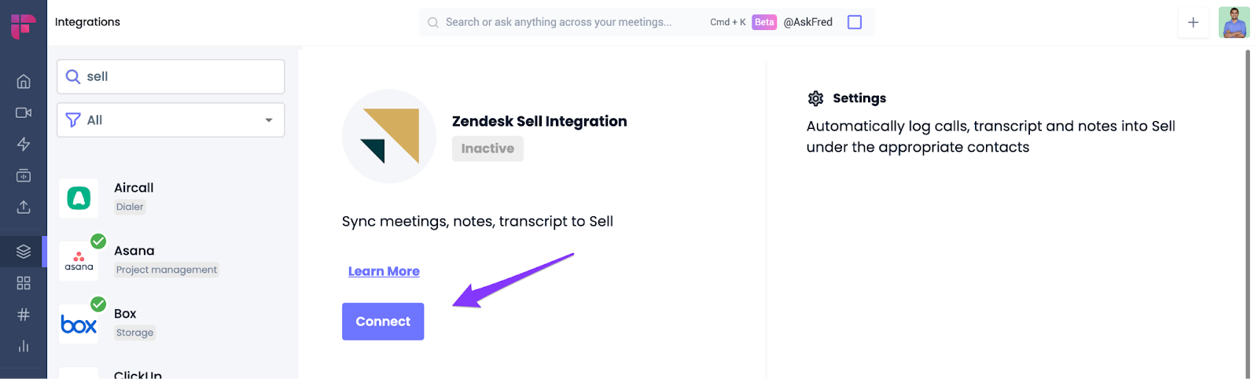
Task: Expand the All filter dropdown
Action: click(x=171, y=120)
